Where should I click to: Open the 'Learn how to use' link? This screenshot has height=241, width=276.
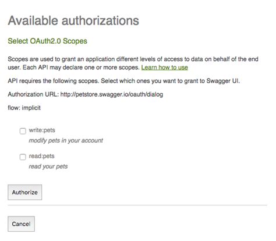[164, 68]
